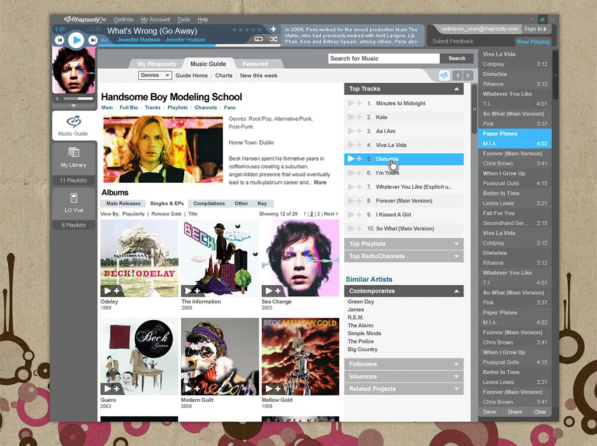This screenshot has height=446, width=597.
Task: Share the Now Playing queue
Action: (515, 412)
